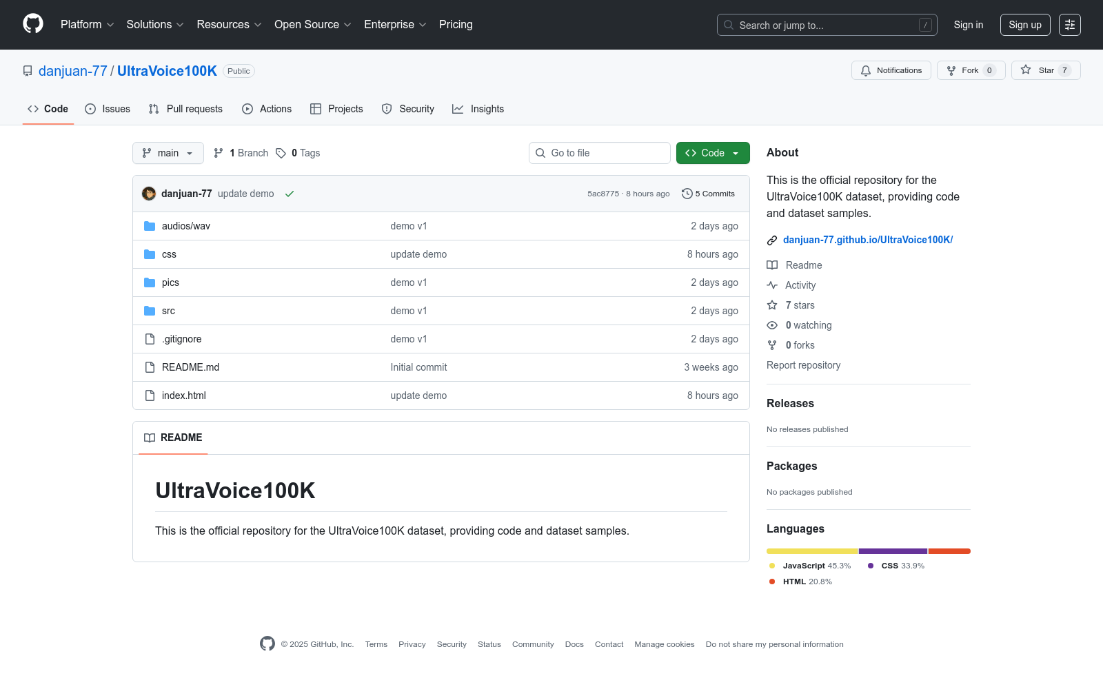Click the JavaScript 45.3% language link
The height and width of the screenshot is (689, 1103).
810,566
